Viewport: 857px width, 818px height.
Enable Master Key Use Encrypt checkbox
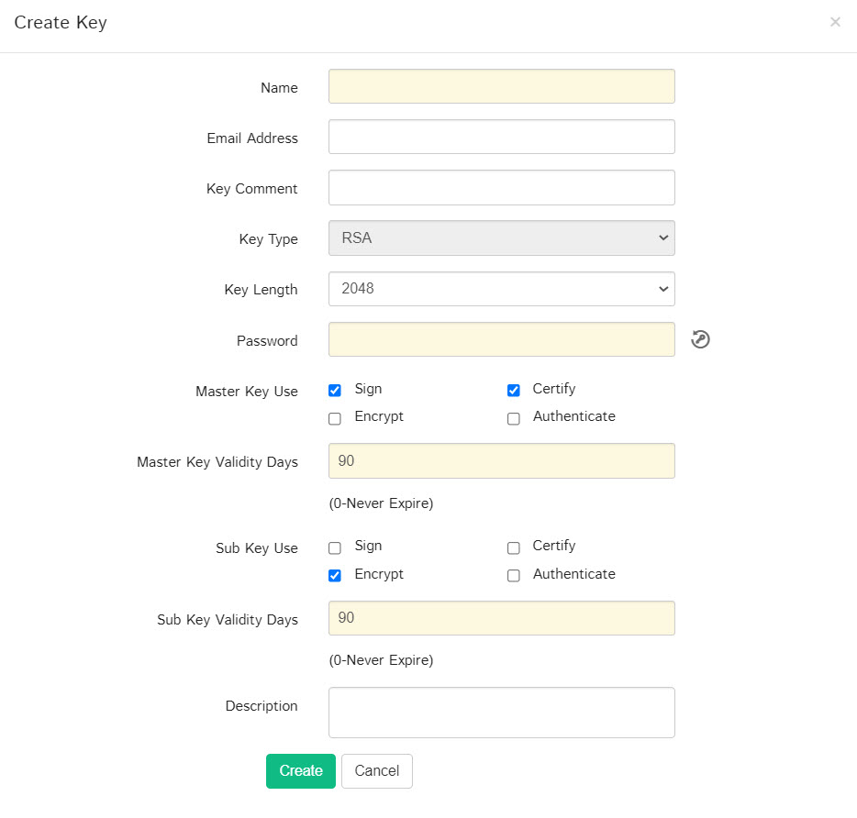click(335, 418)
